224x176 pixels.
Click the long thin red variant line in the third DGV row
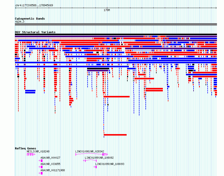54,38
